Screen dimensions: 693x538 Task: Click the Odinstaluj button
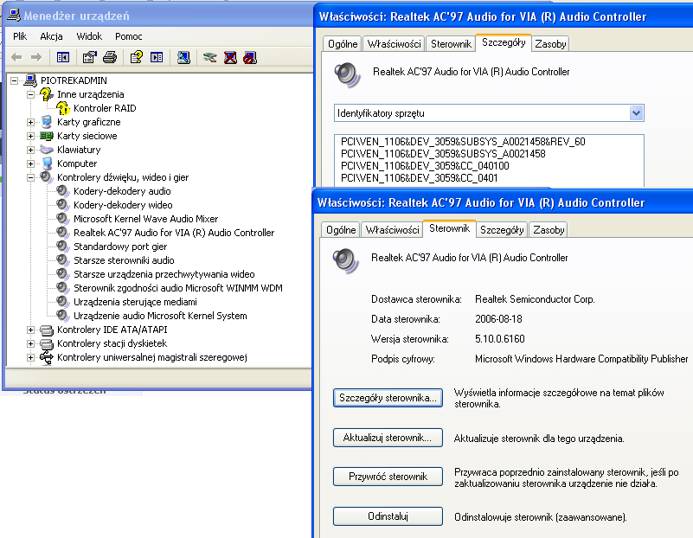click(388, 516)
